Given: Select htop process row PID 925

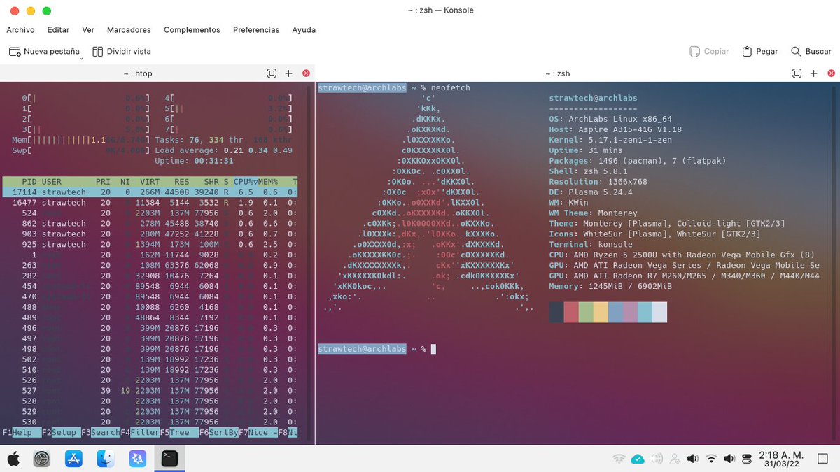Looking at the screenshot, I should [150, 245].
